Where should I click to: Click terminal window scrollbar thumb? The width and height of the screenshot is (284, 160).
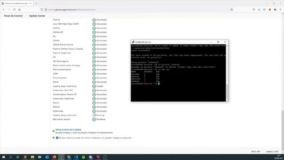tap(227, 92)
